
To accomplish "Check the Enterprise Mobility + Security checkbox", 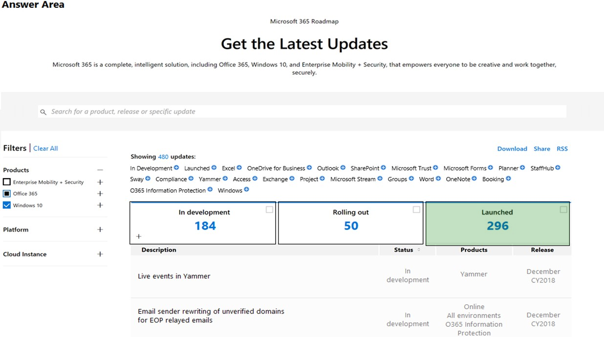I will [7, 182].
